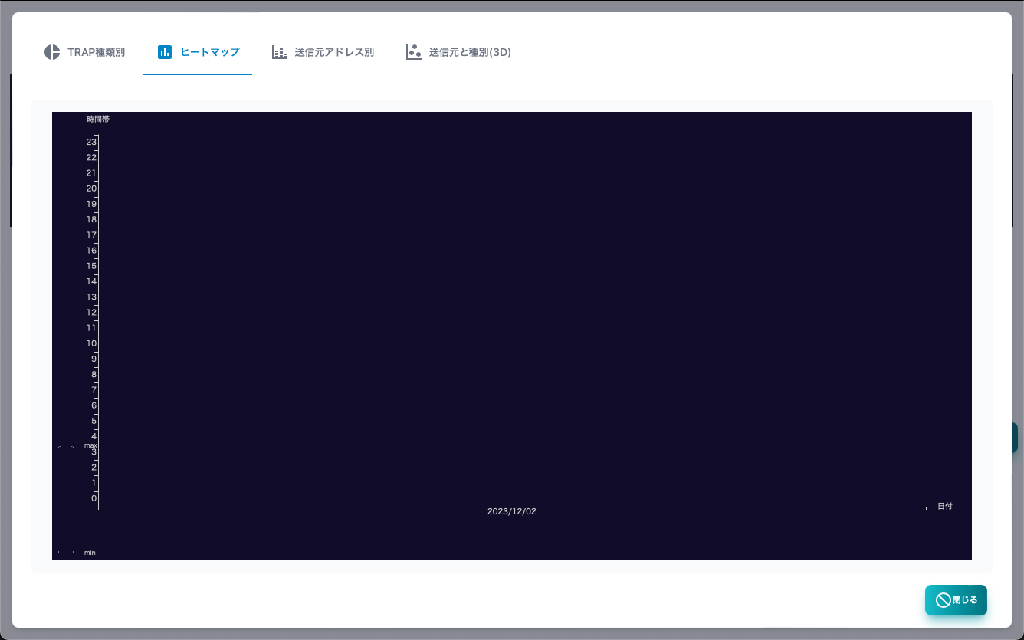The height and width of the screenshot is (640, 1024).
Task: Click hour label 23 on the time axis
Action: point(91,142)
